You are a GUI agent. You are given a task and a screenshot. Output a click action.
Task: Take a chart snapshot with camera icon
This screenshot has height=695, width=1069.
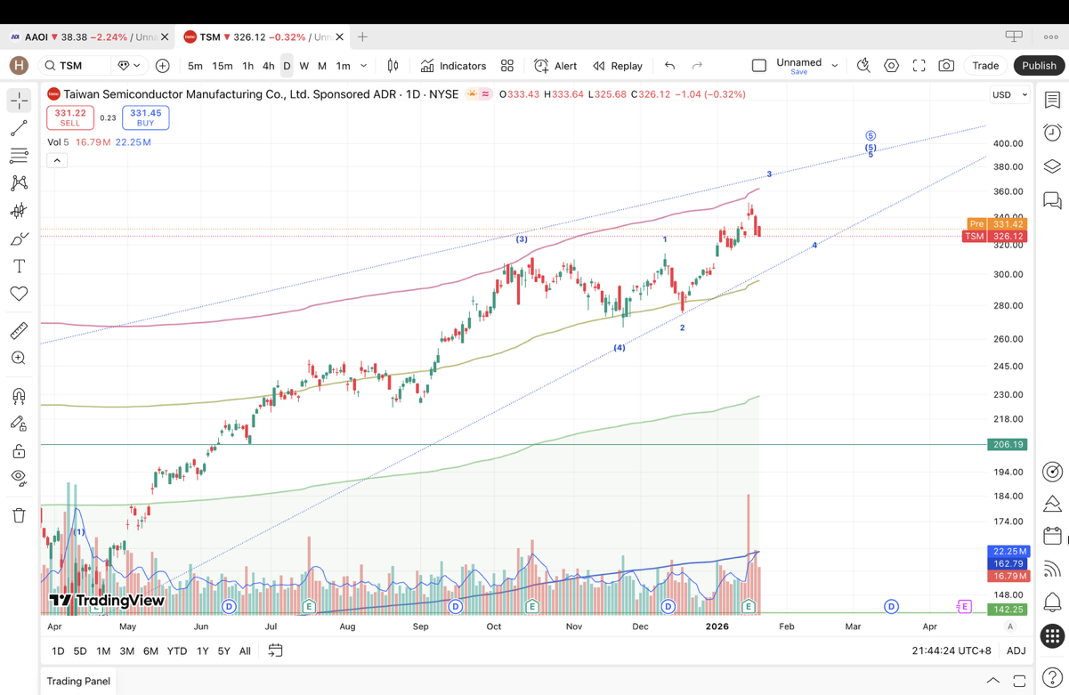click(x=946, y=66)
